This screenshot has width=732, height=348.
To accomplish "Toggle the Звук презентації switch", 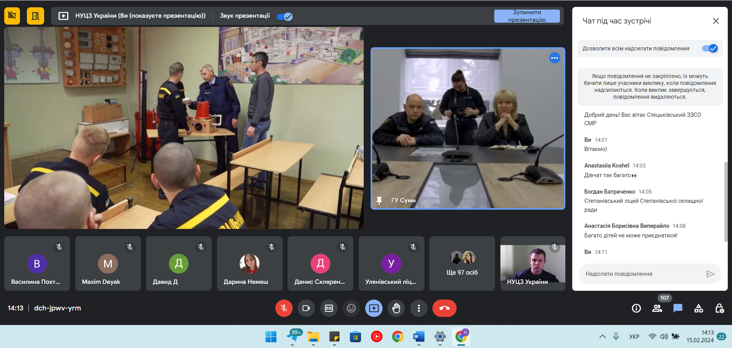I will tap(285, 17).
